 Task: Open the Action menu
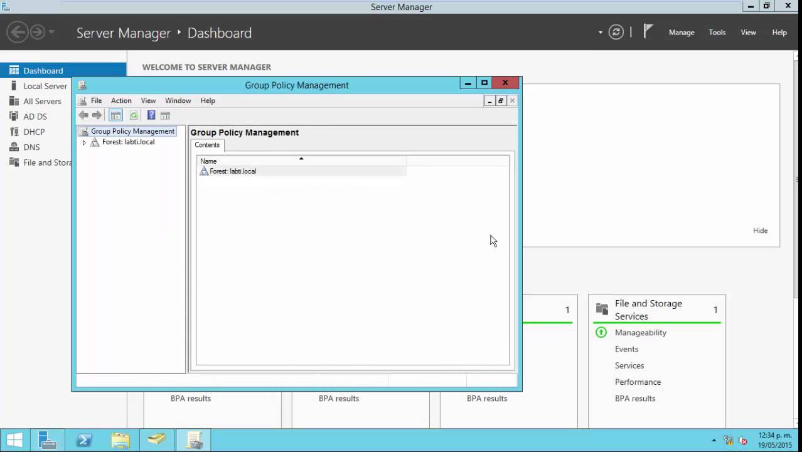tap(121, 100)
